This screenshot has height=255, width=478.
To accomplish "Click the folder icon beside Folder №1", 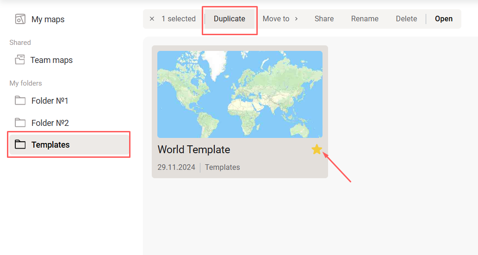I will (x=20, y=100).
